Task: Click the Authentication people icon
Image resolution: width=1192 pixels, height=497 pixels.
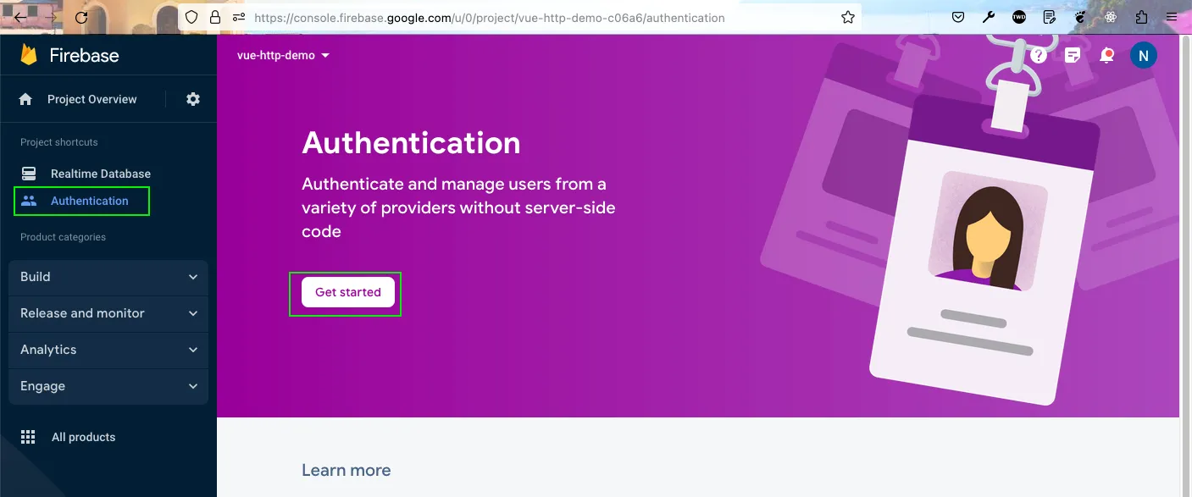Action: tap(29, 201)
